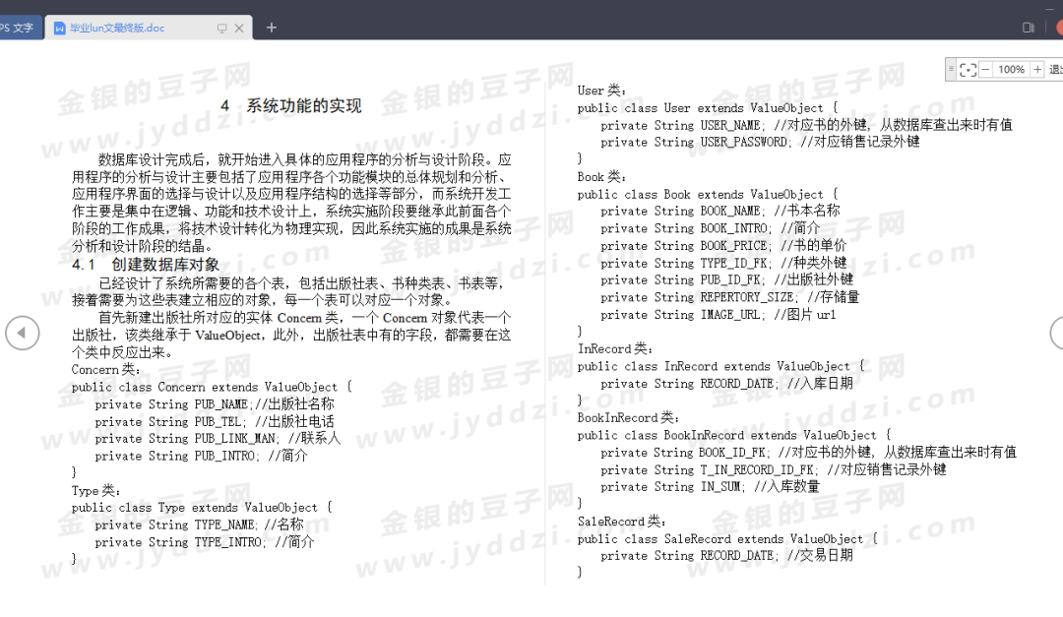
Task: Click the 'BookInRecord 类:' label
Action: 628,417
